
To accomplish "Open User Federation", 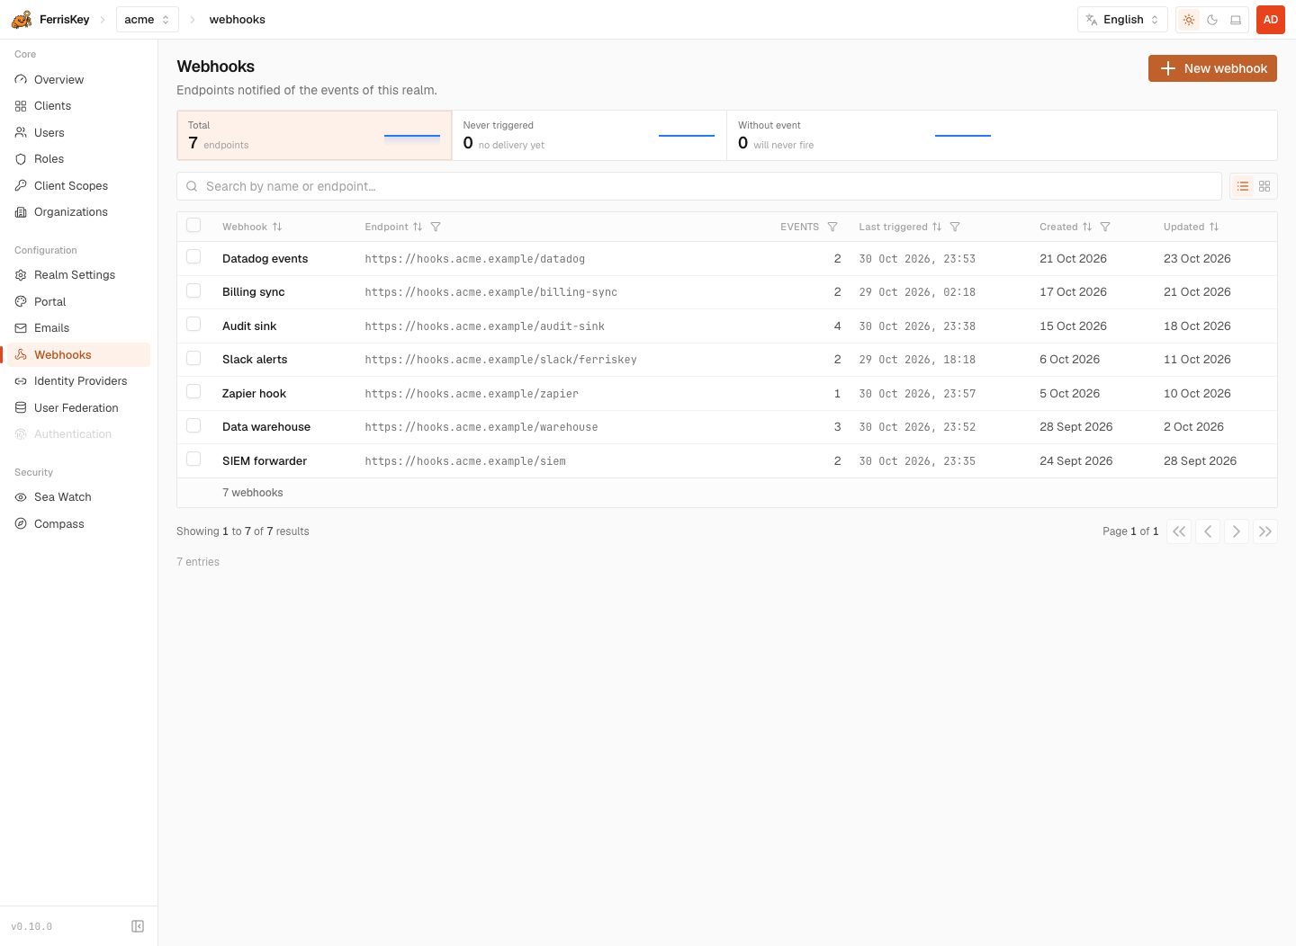I will click(x=79, y=408).
